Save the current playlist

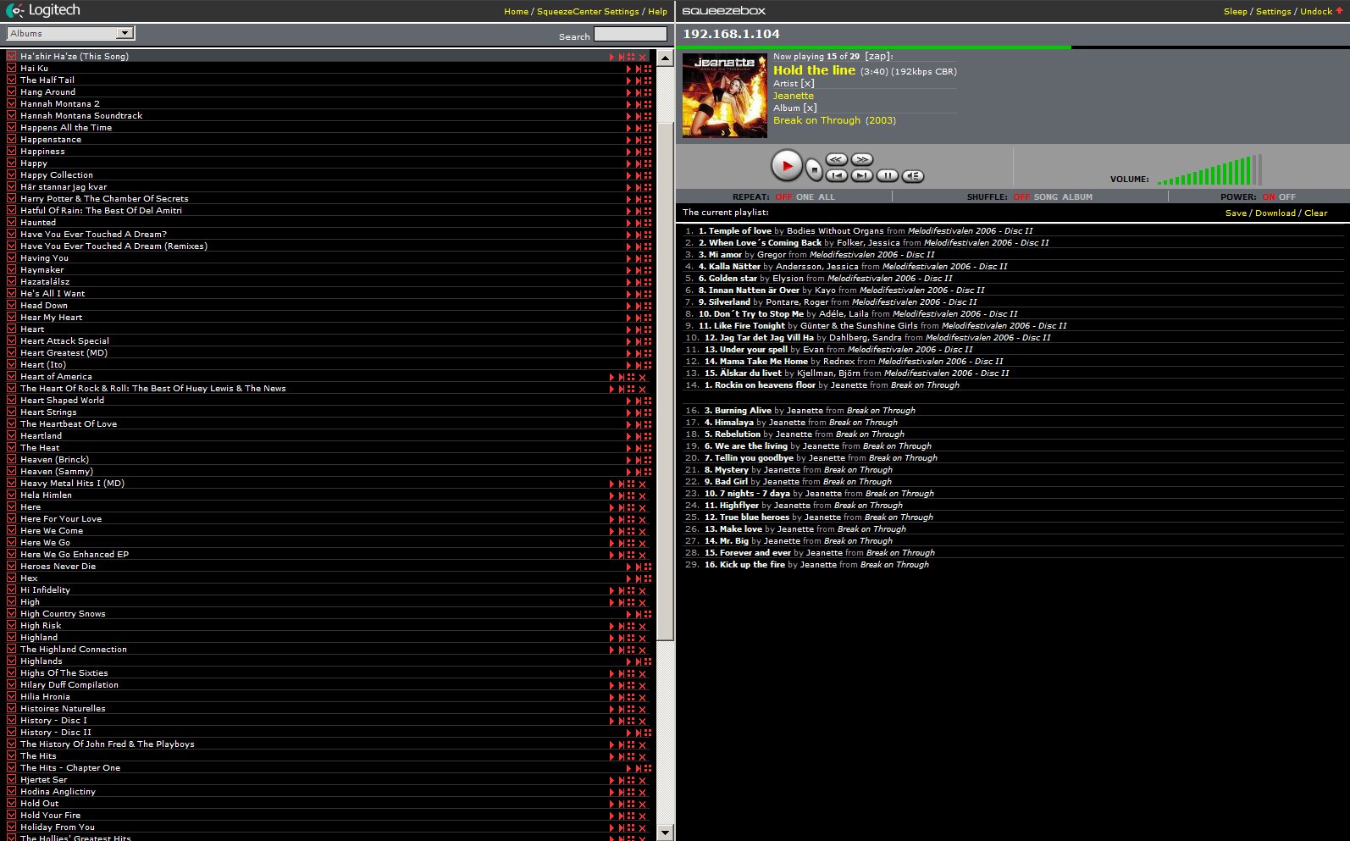pyautogui.click(x=1236, y=213)
